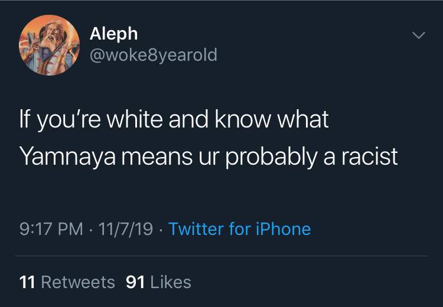Click the bold 11 retweet count number
443x307 pixels.
click(x=27, y=282)
